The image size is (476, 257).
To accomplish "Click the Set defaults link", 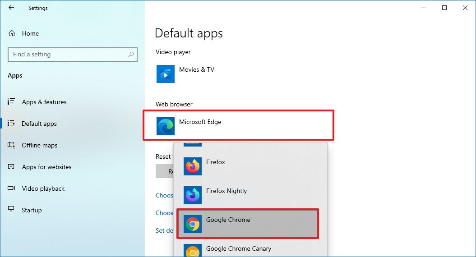I will coord(164,230).
